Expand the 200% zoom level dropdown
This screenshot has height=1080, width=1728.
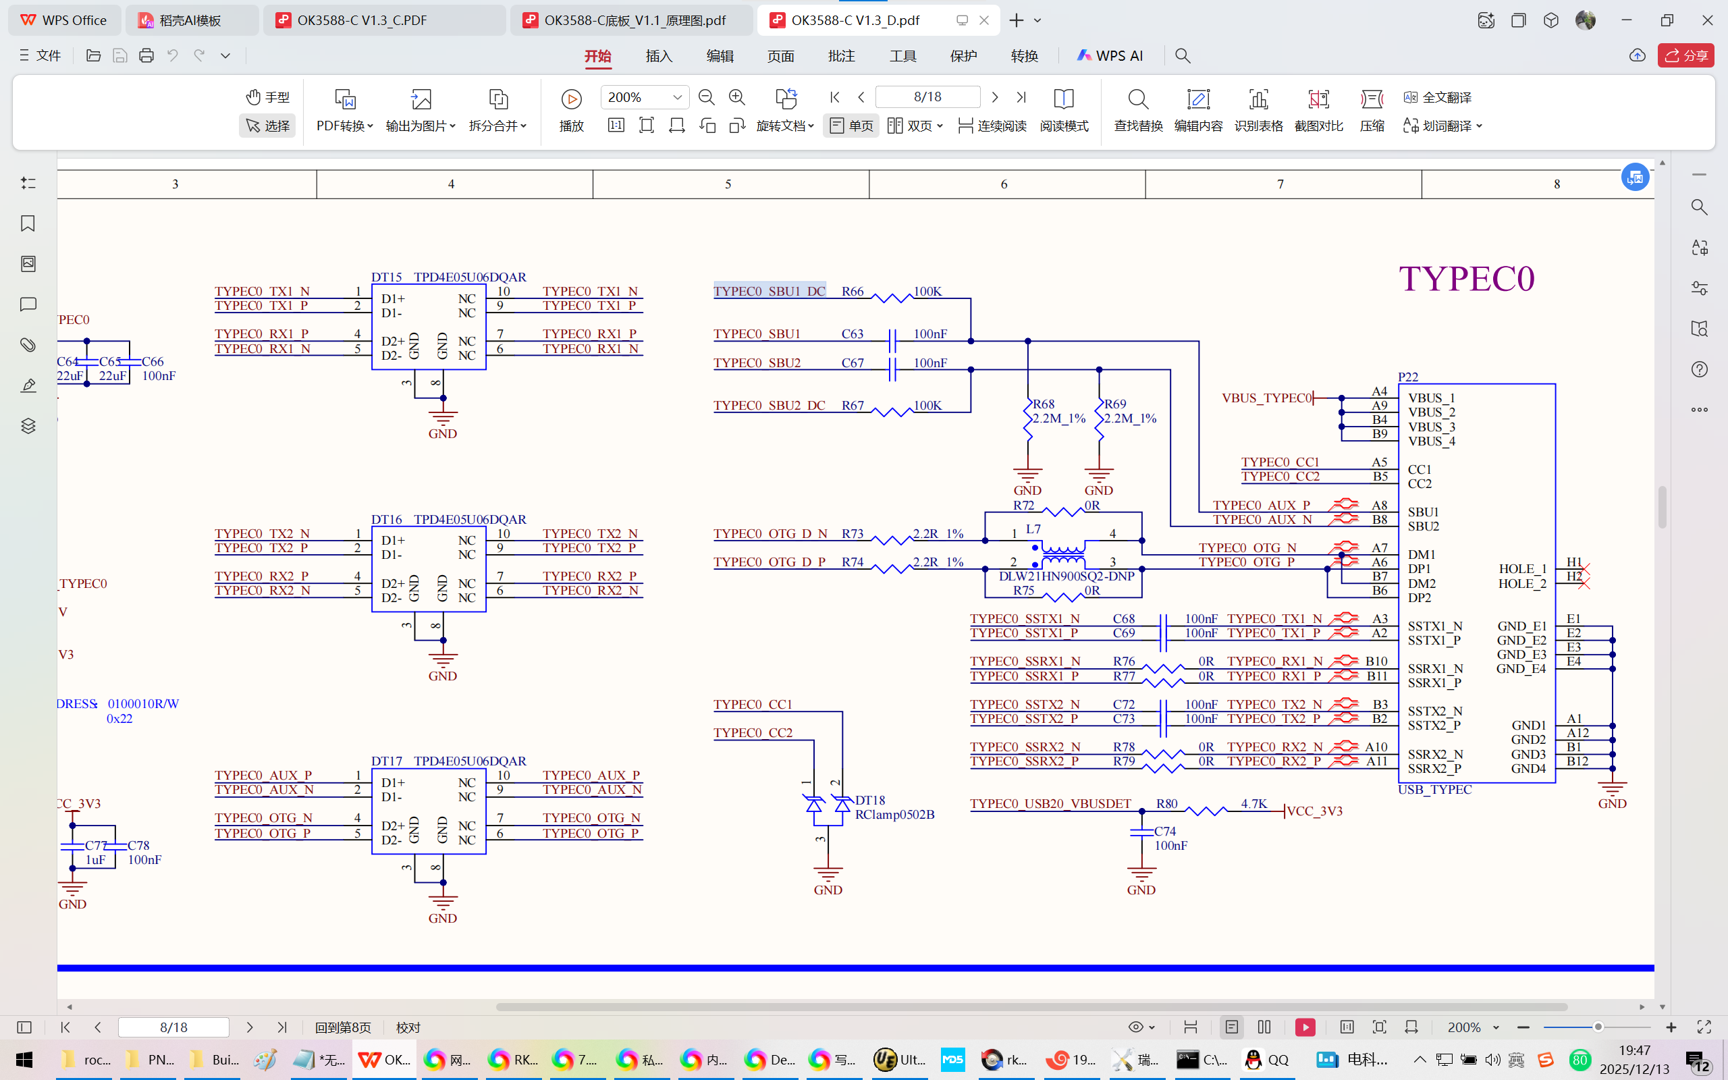[x=677, y=97]
